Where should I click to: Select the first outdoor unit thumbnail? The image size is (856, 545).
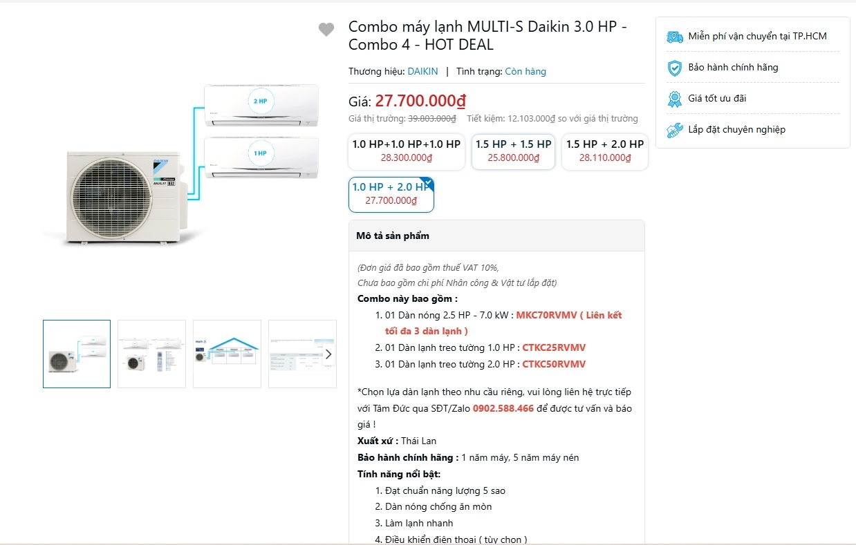(77, 354)
